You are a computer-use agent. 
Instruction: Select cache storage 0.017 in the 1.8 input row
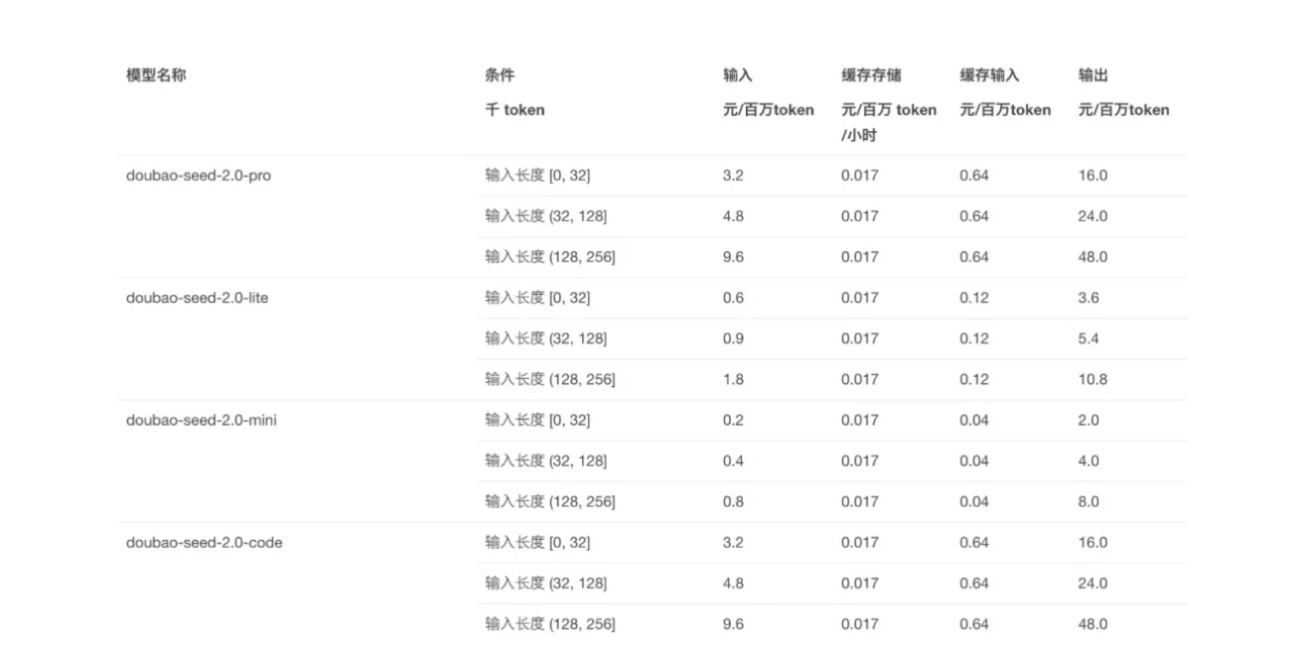[860, 379]
